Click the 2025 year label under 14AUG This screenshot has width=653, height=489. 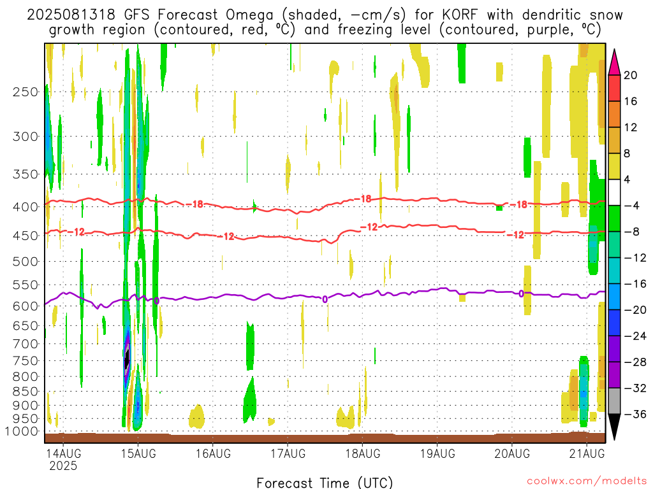(x=63, y=465)
